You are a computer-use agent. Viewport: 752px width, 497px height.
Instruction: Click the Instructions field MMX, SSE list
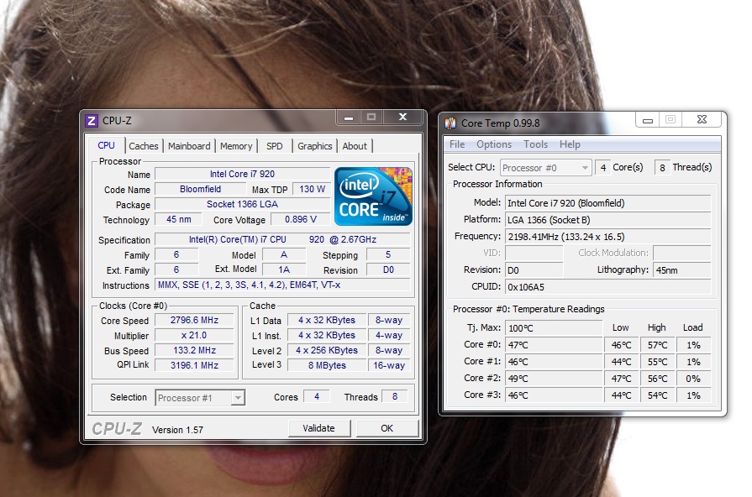click(x=282, y=285)
